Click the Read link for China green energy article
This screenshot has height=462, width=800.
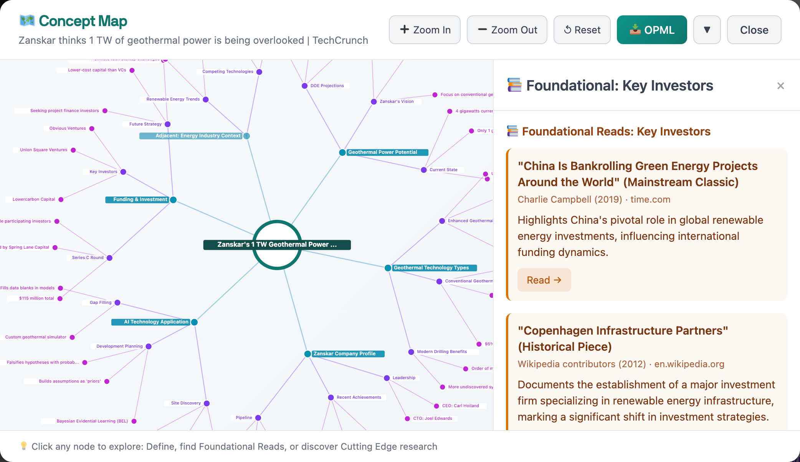(x=544, y=280)
